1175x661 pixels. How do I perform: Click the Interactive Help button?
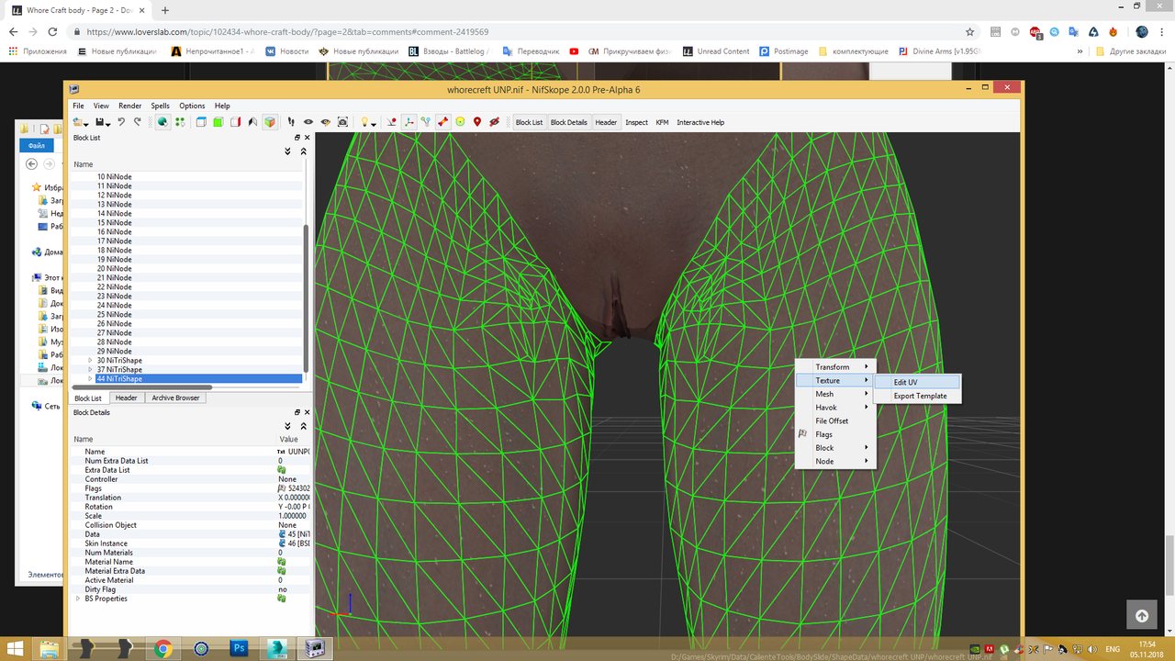(700, 122)
